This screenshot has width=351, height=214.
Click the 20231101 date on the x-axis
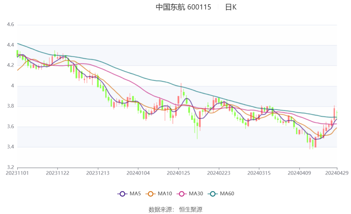(17, 173)
